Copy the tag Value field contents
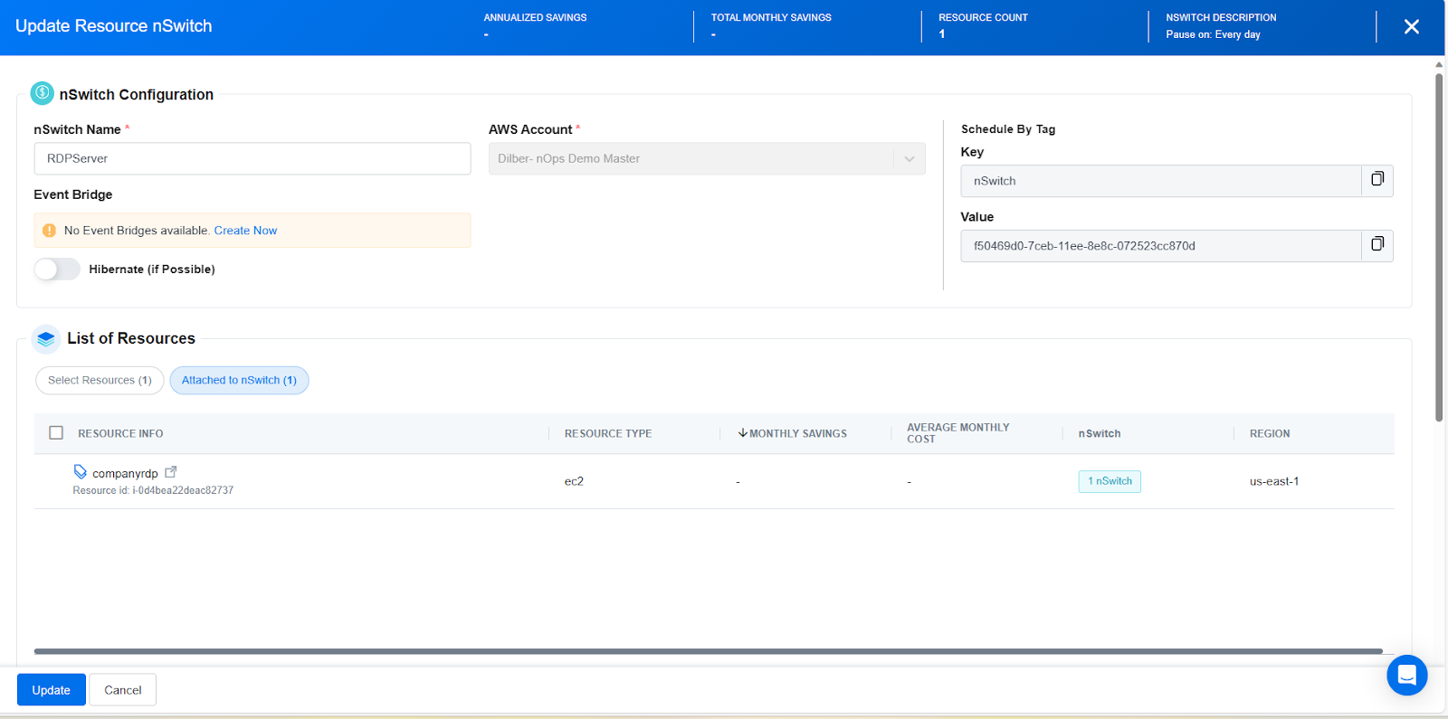 1377,244
